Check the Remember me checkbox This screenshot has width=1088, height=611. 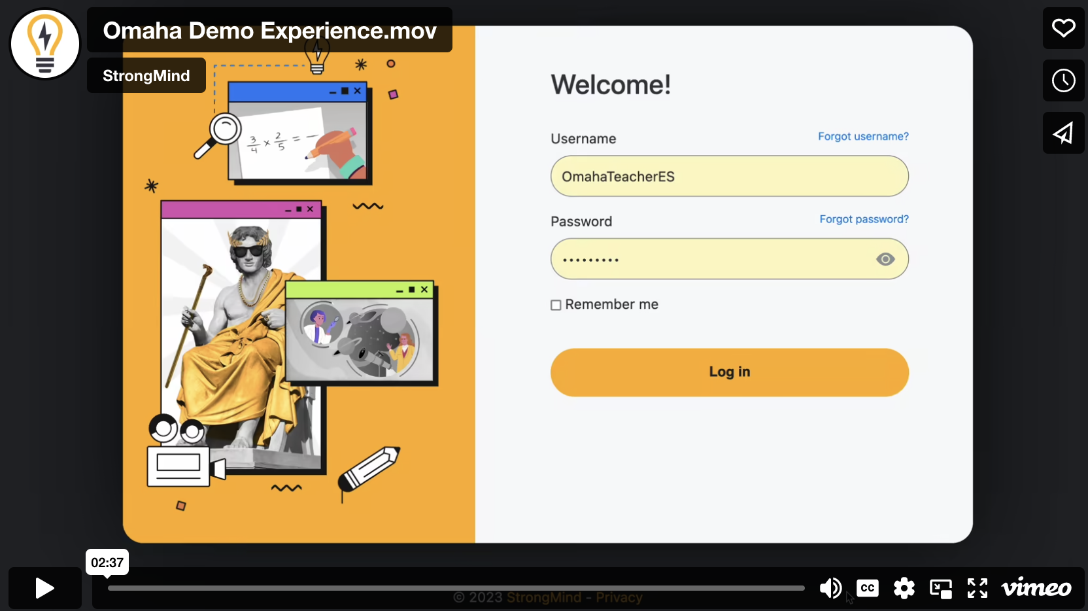pyautogui.click(x=556, y=305)
